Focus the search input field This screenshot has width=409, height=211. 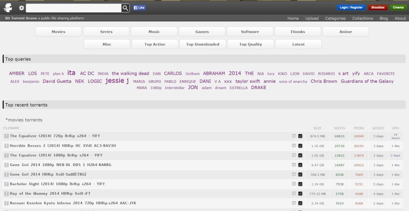click(x=73, y=8)
